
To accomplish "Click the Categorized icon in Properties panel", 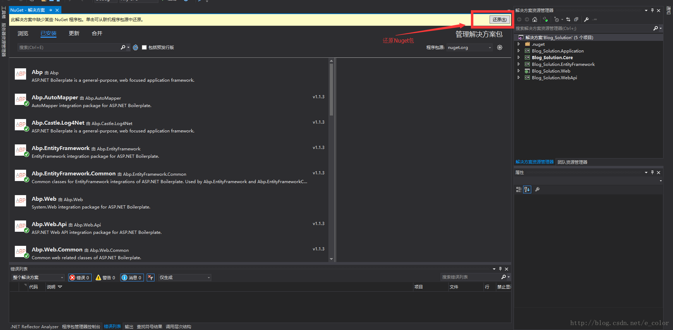I will tap(519, 189).
